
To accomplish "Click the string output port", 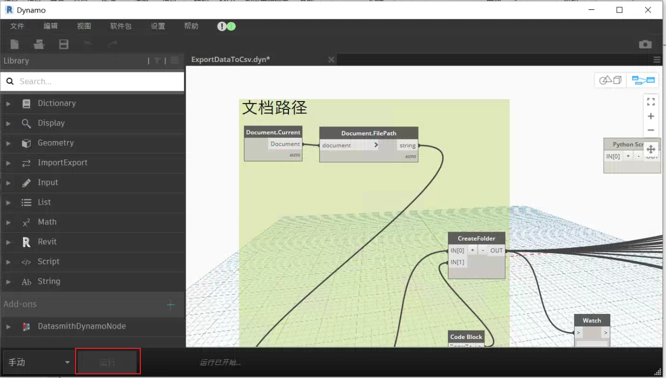I will coord(407,145).
